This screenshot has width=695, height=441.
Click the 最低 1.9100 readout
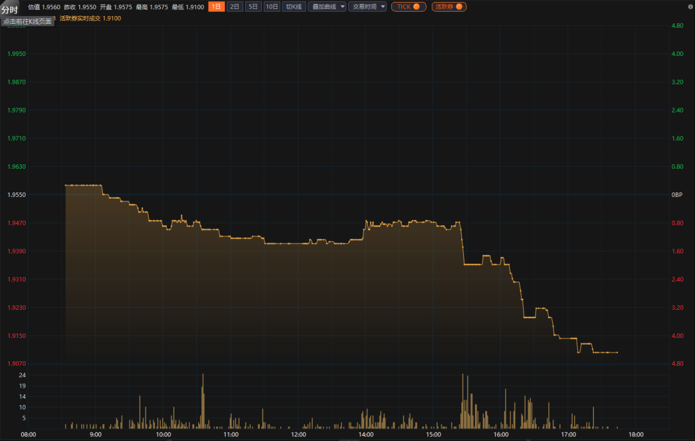[x=188, y=6]
